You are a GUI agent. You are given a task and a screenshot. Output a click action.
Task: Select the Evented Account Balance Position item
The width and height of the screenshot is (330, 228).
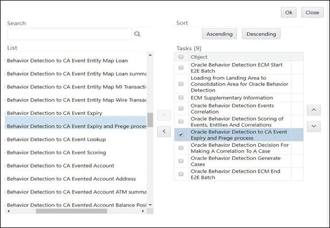pos(77,205)
